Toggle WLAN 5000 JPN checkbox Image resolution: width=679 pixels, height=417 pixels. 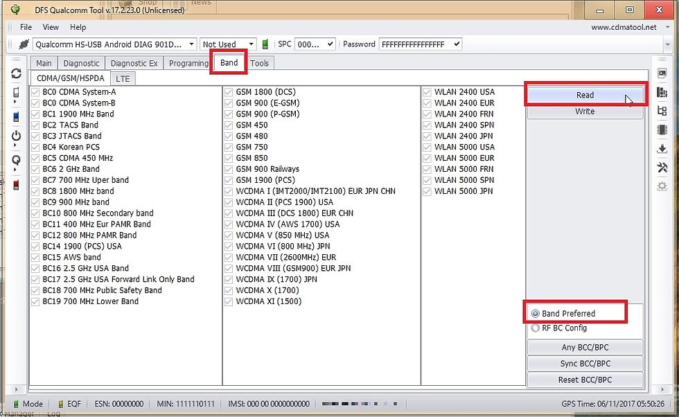point(427,191)
